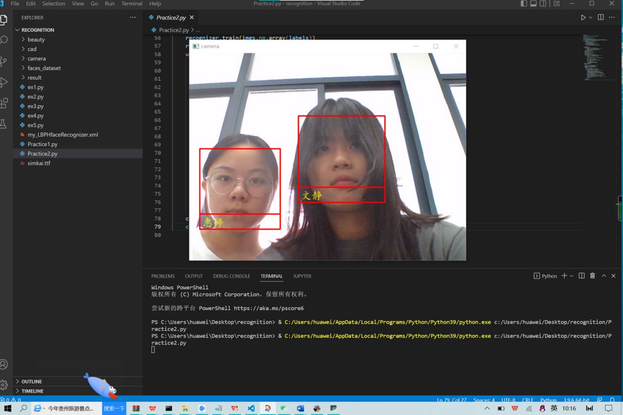This screenshot has height=415, width=623.
Task: Maximize the terminal panel size
Action: click(x=604, y=276)
